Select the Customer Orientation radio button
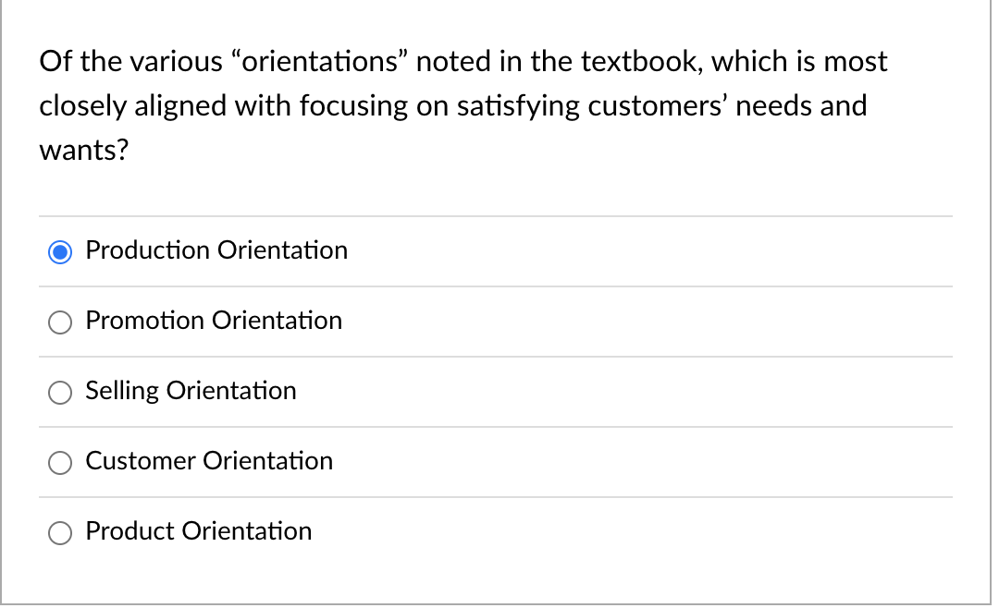This screenshot has width=999, height=608. pos(59,462)
